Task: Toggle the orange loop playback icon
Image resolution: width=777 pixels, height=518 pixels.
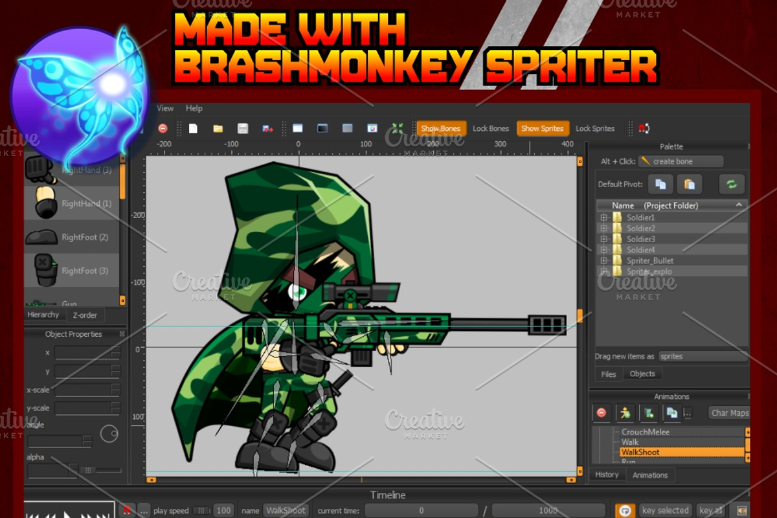Action: click(x=625, y=511)
